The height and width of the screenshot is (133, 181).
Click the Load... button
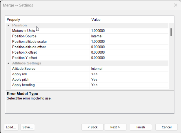coord(11,127)
